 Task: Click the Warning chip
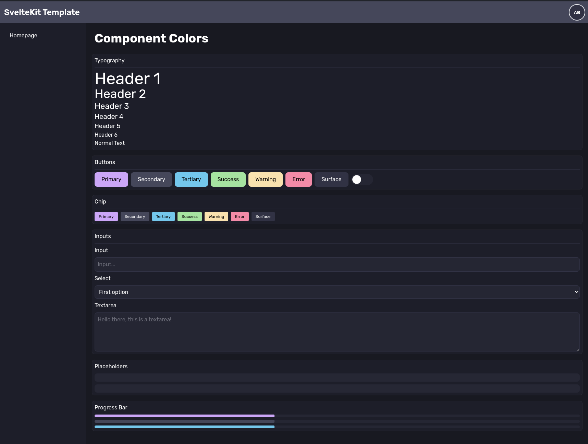click(x=216, y=217)
